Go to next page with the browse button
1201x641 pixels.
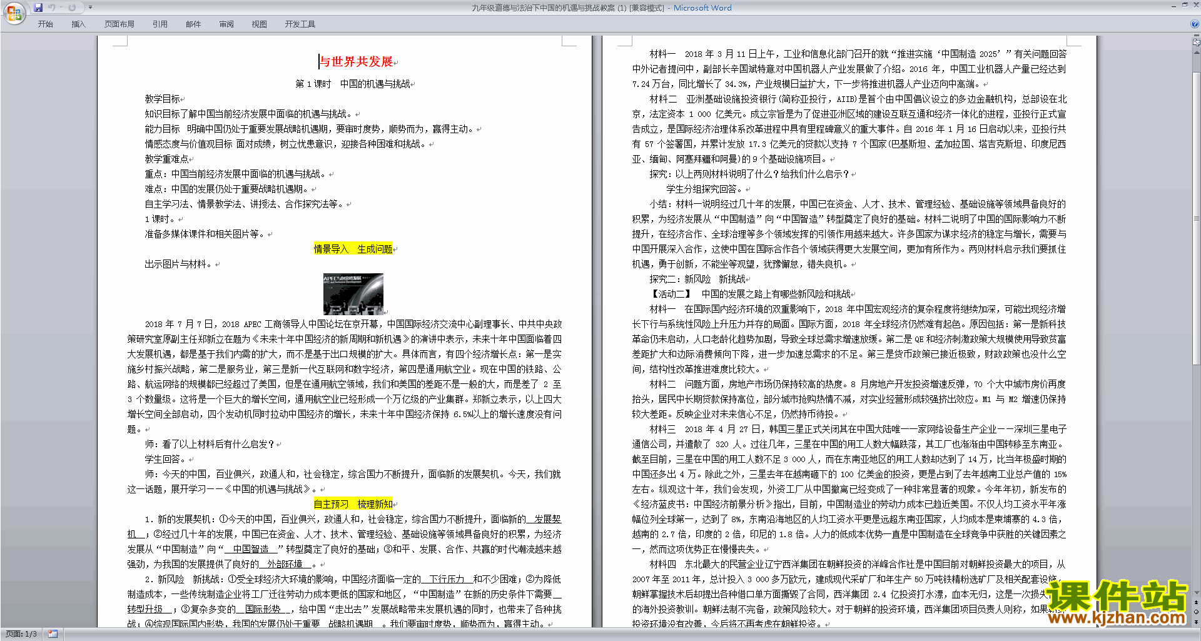1197,622
